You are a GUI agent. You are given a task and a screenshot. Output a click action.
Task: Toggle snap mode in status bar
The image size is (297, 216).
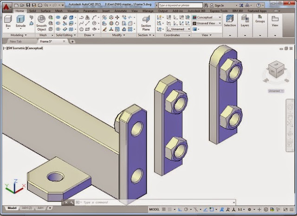click(170, 210)
